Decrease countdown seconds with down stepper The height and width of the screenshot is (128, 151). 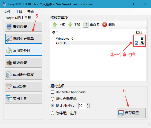pos(87,107)
